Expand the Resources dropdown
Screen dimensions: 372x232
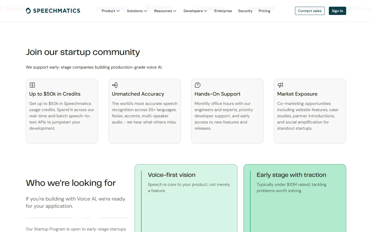[165, 11]
